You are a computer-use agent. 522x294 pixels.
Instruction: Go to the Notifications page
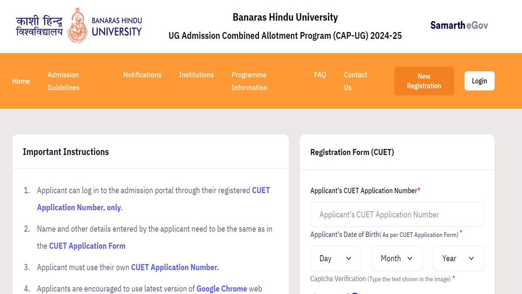142,75
